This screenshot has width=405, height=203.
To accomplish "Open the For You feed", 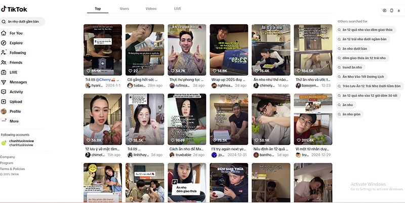I will click(16, 33).
